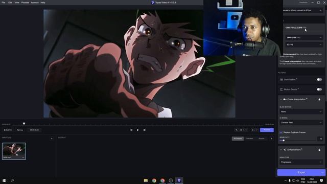
Task: Open the Export options arrow
Action: [323, 172]
